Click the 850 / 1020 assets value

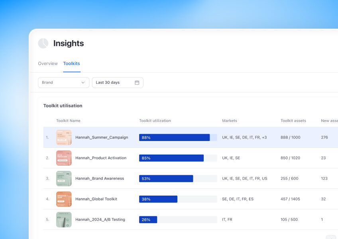tap(290, 158)
